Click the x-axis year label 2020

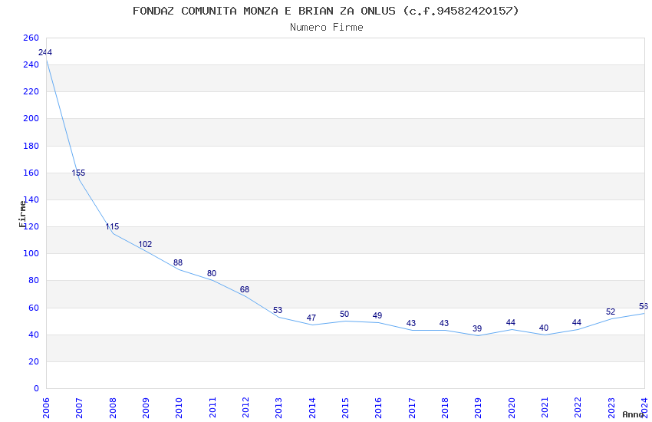[x=512, y=407]
